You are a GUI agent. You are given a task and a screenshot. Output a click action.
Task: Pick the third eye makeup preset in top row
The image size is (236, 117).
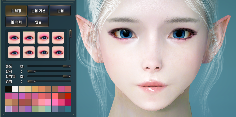tap(43, 38)
